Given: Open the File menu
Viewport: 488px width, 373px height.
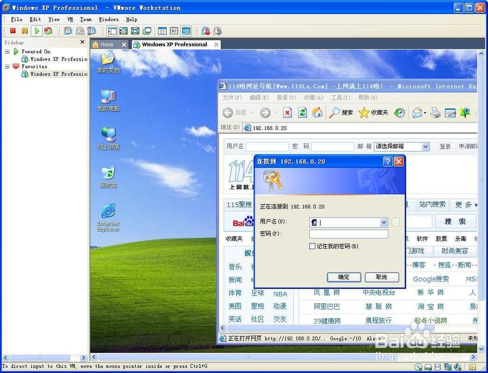Looking at the screenshot, I should 17,20.
